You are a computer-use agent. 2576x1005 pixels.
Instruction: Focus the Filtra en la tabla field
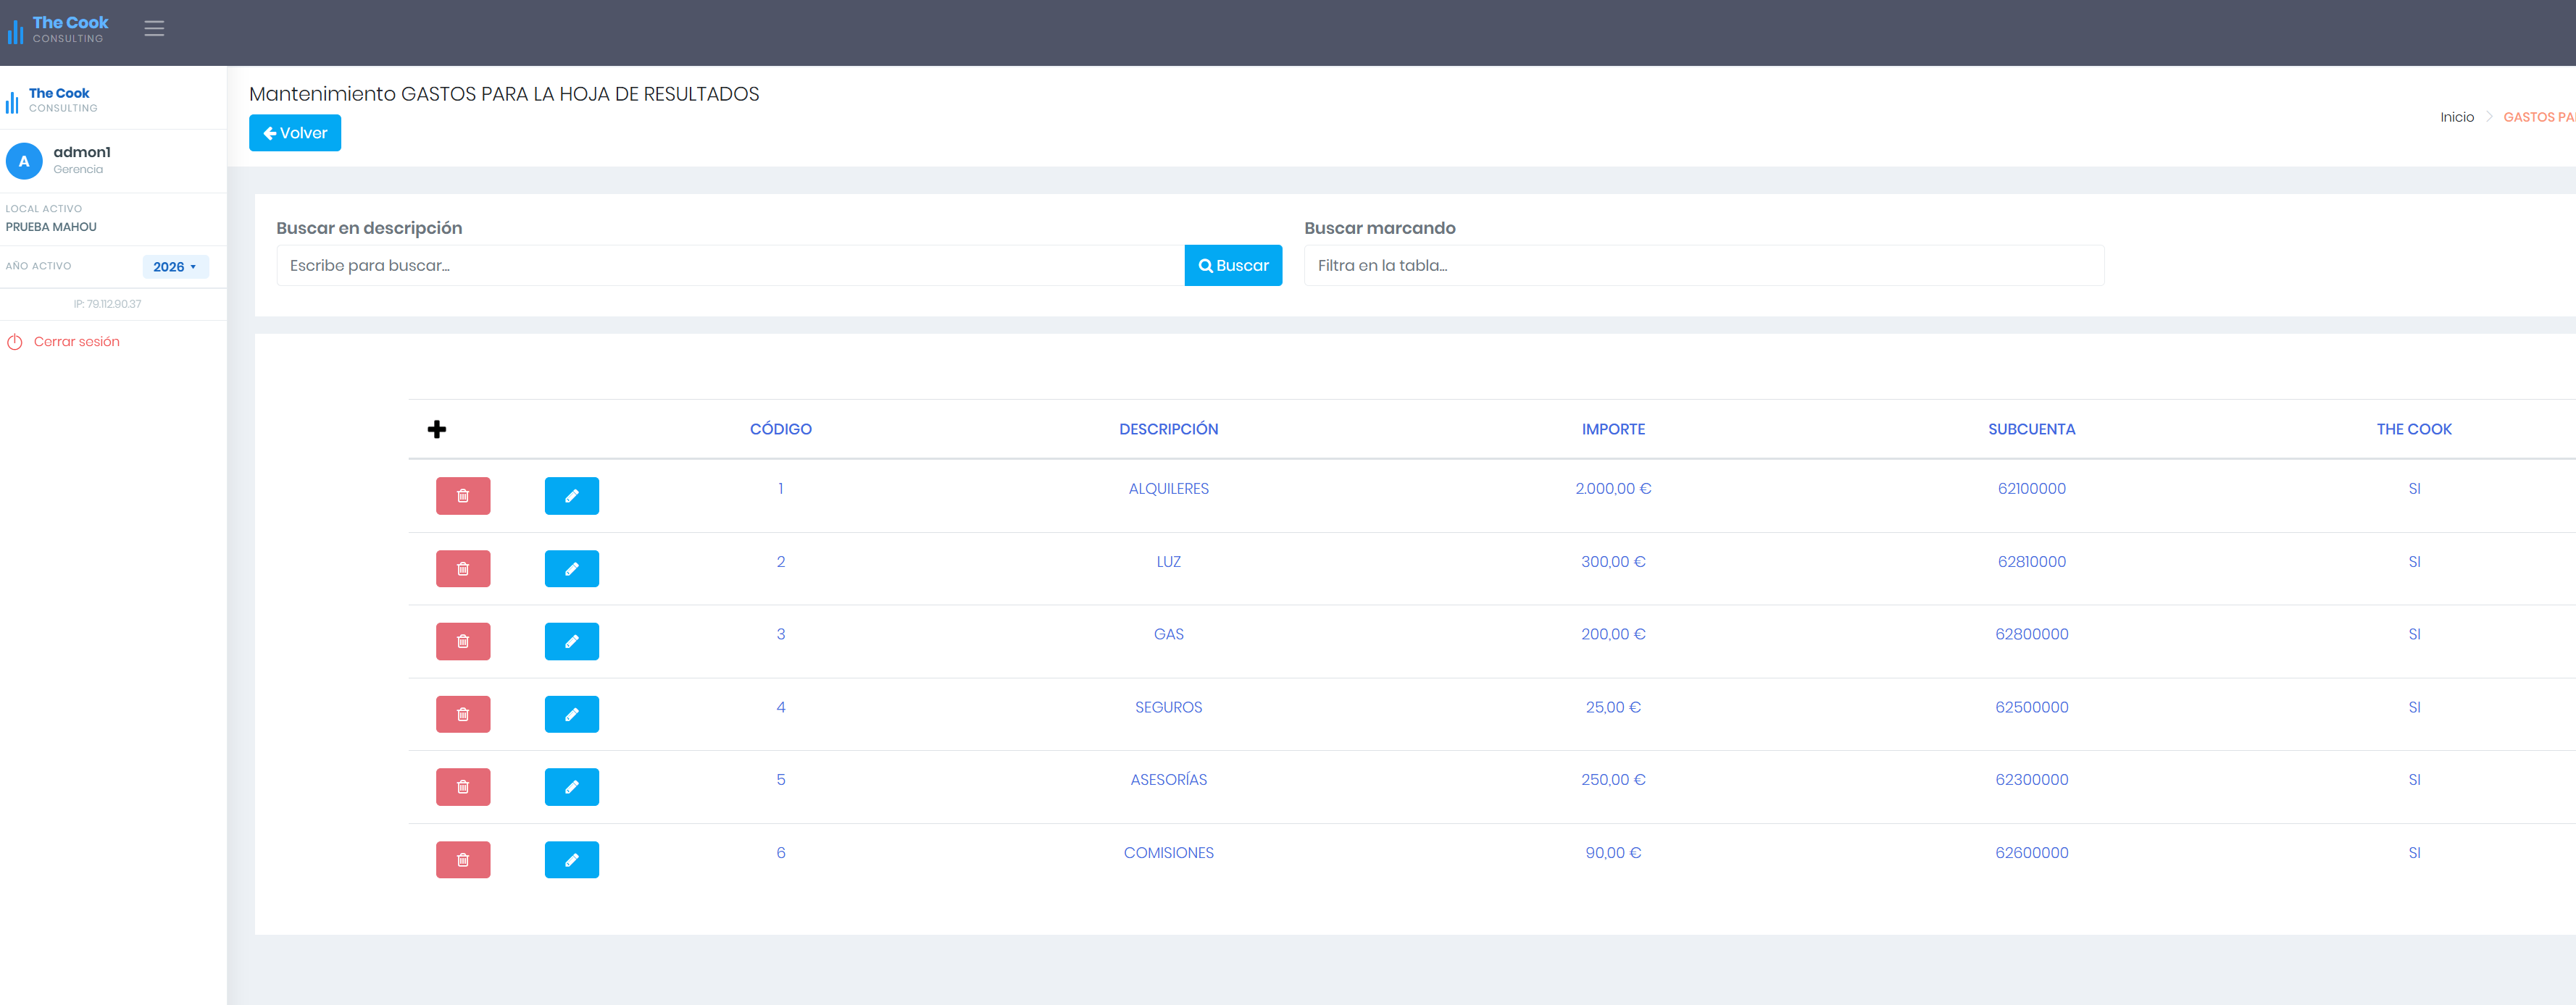click(x=1704, y=266)
